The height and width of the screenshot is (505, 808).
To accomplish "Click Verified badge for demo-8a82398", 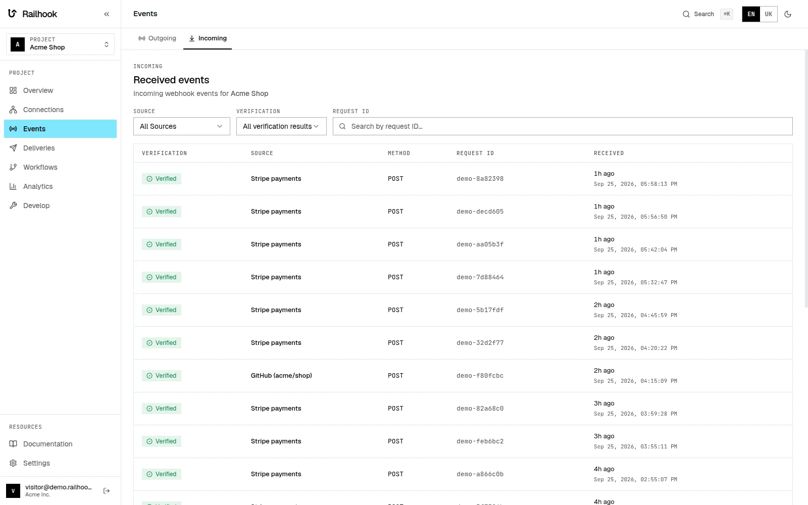I will pyautogui.click(x=162, y=179).
